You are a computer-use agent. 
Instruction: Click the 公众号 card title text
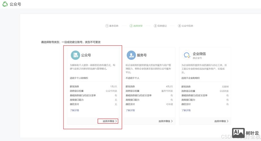pos(86,55)
